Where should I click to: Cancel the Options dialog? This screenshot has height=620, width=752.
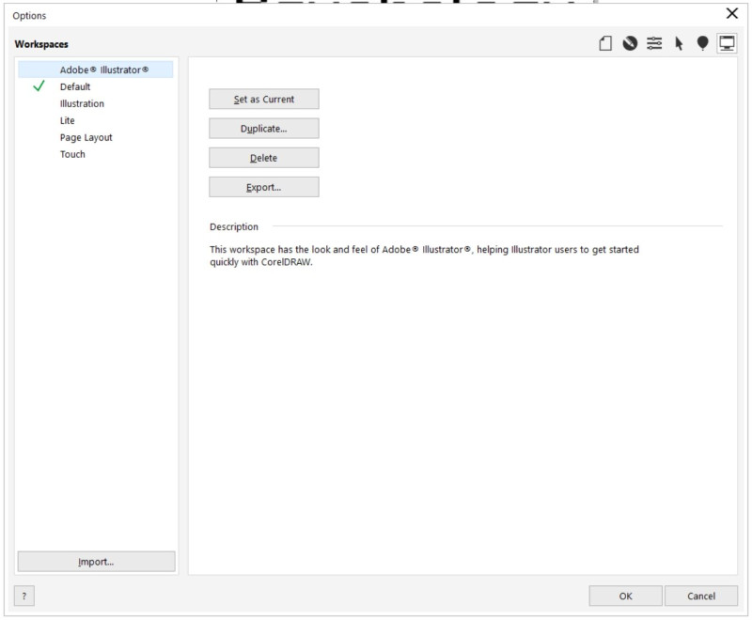pos(701,596)
